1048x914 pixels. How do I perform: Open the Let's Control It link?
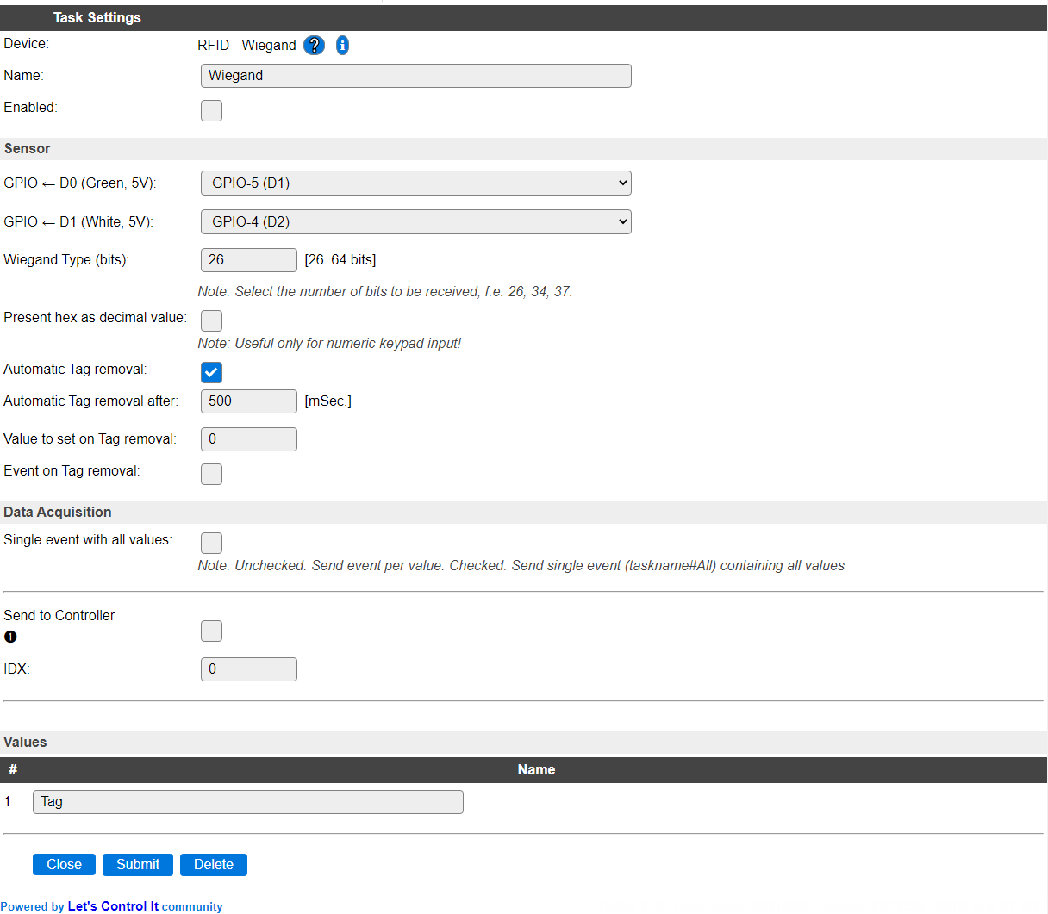point(113,906)
